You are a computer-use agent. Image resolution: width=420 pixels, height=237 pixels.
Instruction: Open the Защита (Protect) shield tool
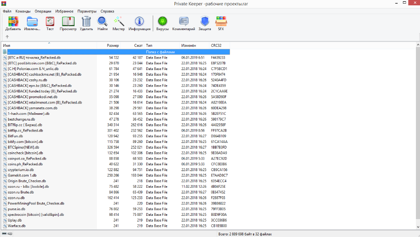[205, 22]
